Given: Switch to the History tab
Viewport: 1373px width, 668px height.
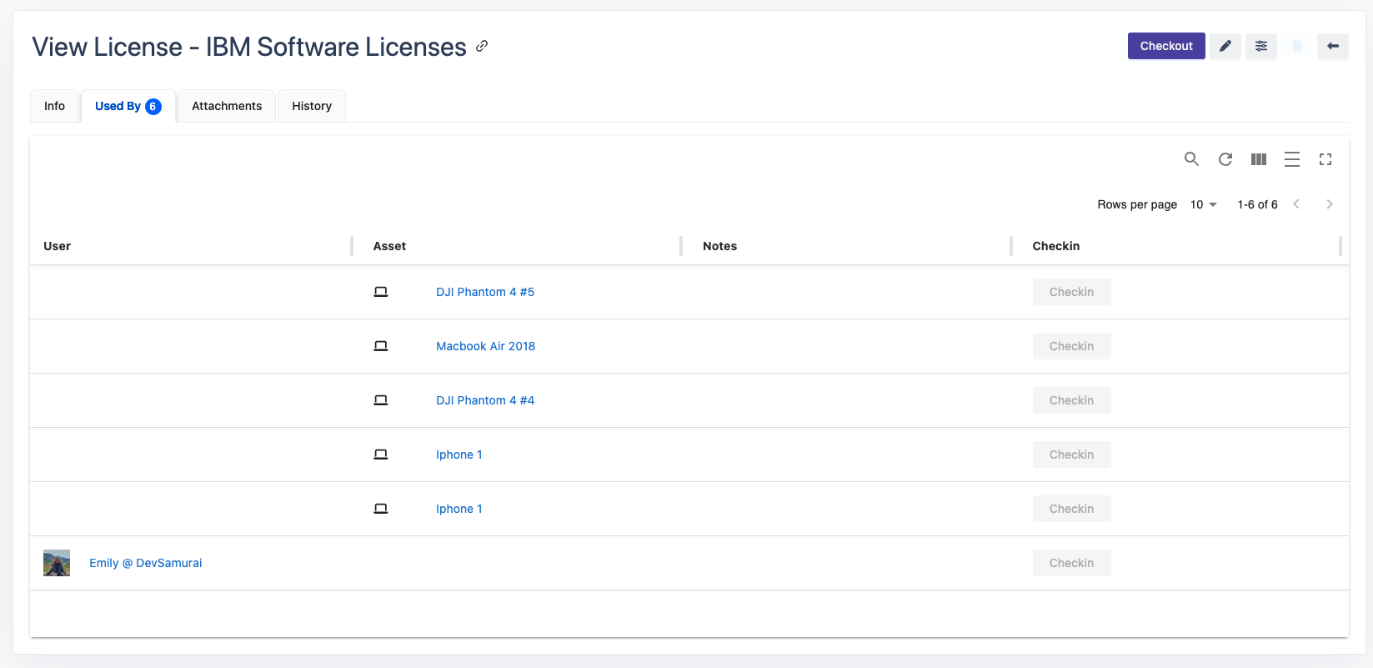Looking at the screenshot, I should [x=312, y=106].
